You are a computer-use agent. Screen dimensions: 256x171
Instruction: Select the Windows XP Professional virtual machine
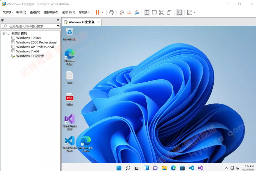(35, 47)
